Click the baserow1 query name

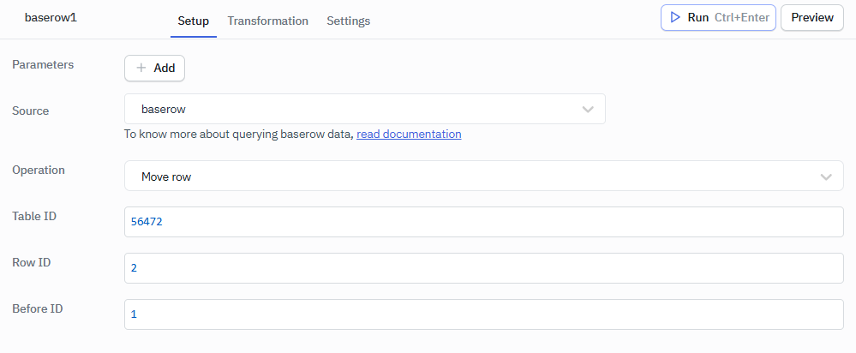coord(50,17)
